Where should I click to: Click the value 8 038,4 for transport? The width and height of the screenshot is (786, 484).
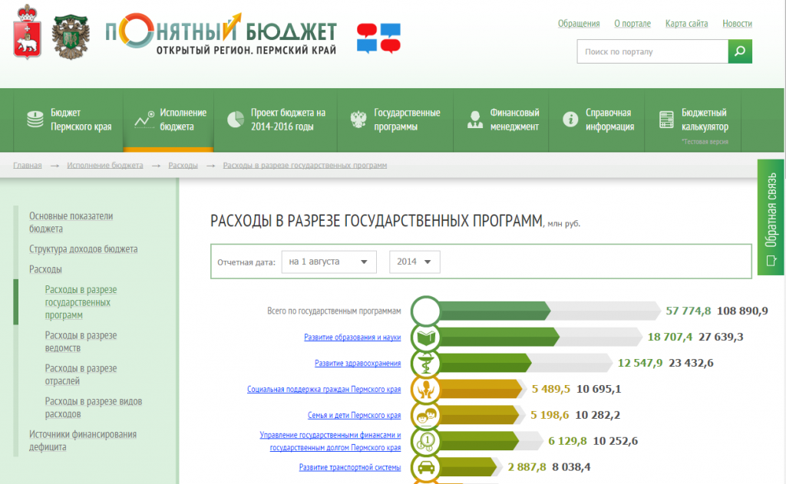pos(571,467)
